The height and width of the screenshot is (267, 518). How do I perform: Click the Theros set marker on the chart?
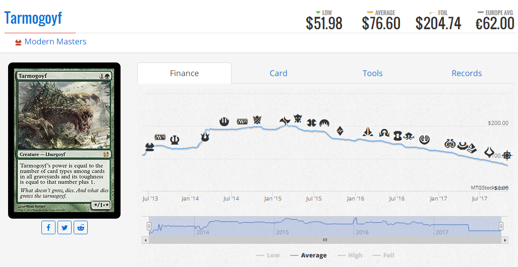pyautogui.click(x=175, y=140)
